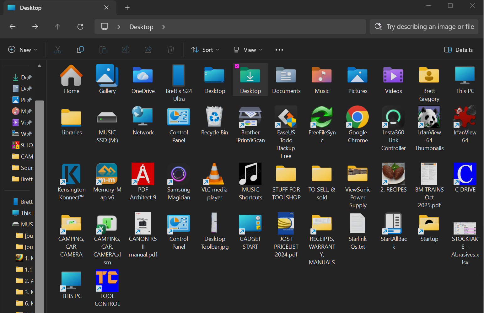This screenshot has width=484, height=313.
Task: Select the Libraries folder
Action: click(x=72, y=118)
